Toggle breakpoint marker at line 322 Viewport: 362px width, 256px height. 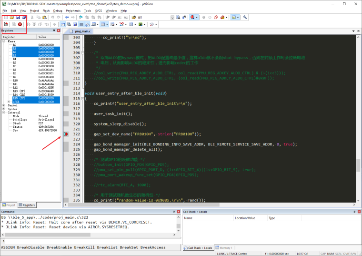pyautogui.click(x=66, y=134)
